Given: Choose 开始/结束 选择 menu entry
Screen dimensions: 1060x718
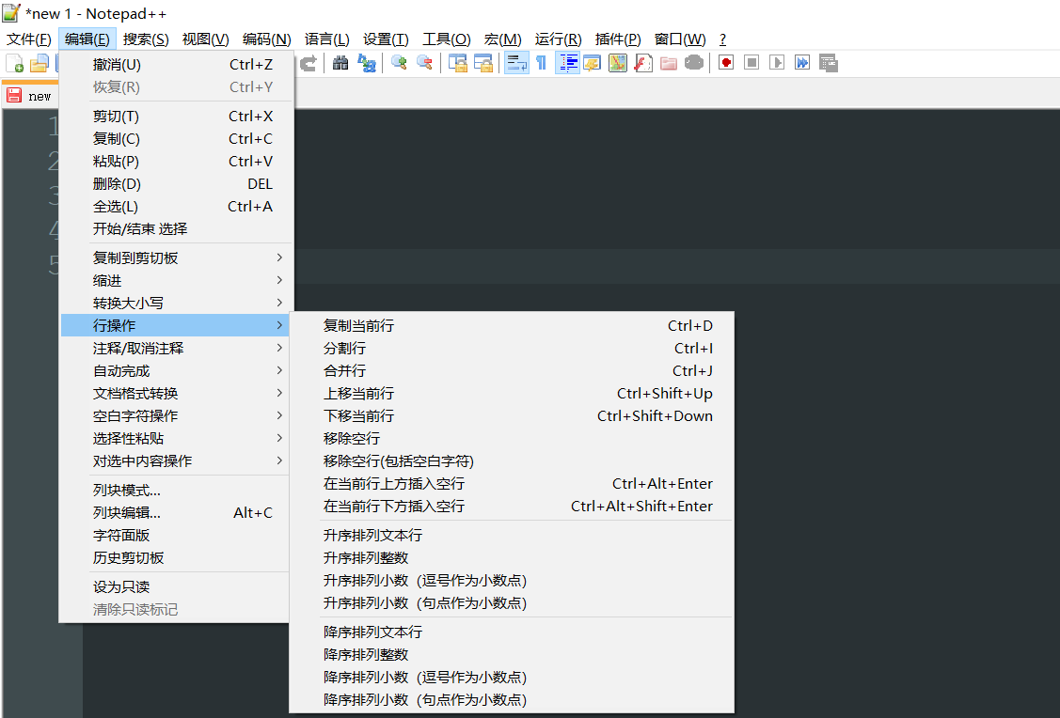Looking at the screenshot, I should pos(177,229).
